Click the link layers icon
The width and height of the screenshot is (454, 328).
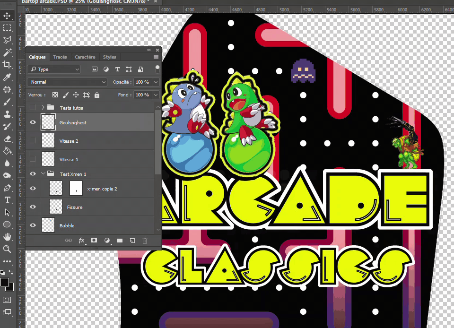(69, 241)
